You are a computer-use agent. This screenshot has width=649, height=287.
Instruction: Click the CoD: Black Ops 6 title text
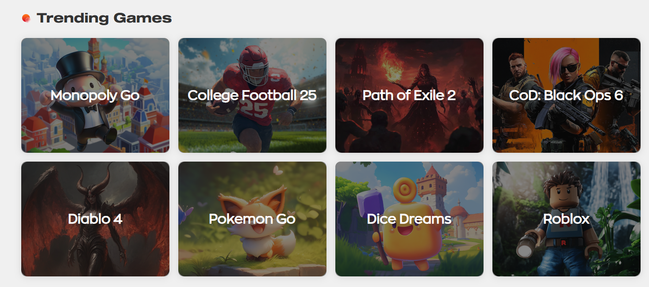pyautogui.click(x=566, y=95)
